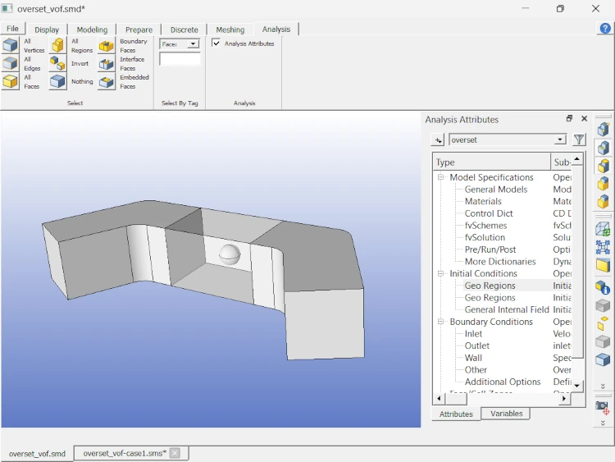
Task: Close the overset_vof-case1.sms tab
Action: pyautogui.click(x=175, y=453)
